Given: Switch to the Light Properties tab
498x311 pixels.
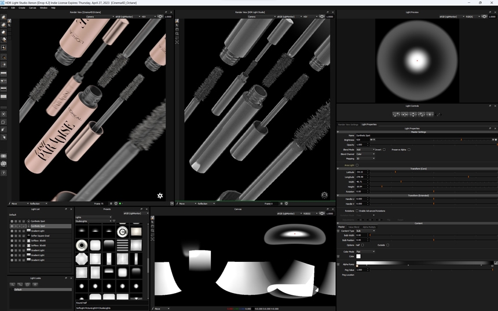Looking at the screenshot, I should coord(369,124).
